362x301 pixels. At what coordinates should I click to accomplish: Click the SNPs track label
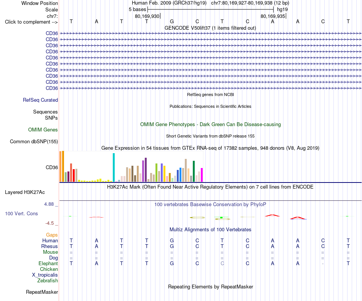click(x=51, y=118)
